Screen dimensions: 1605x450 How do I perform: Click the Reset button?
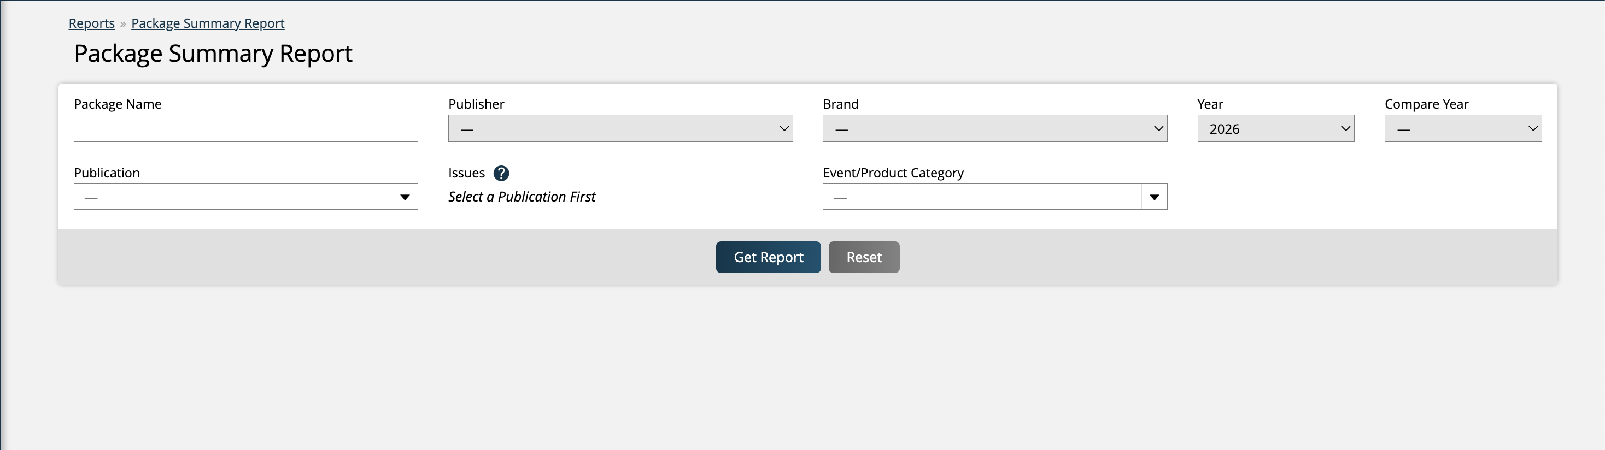pyautogui.click(x=864, y=257)
